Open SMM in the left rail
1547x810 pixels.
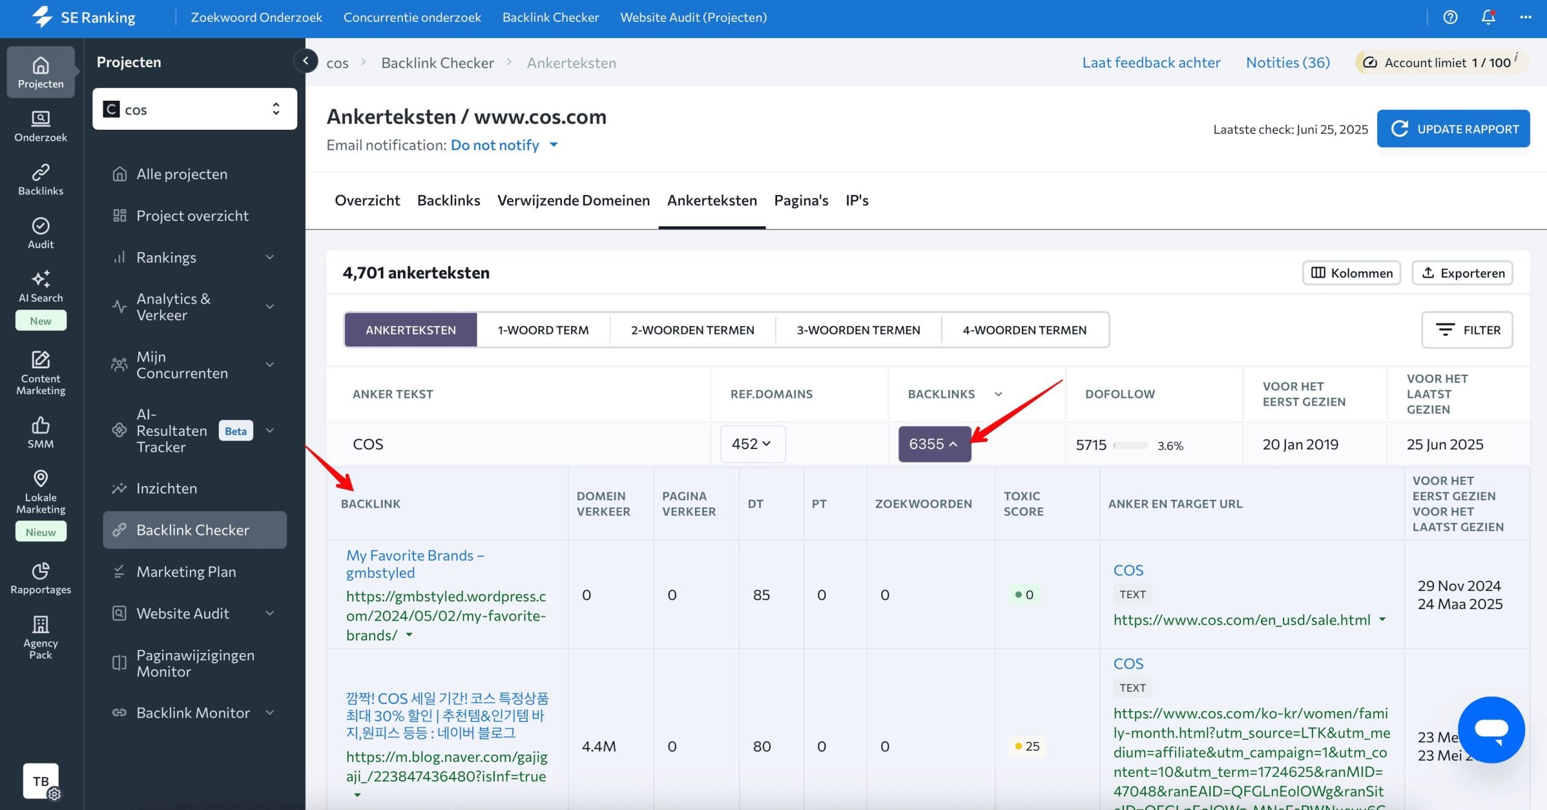[40, 433]
